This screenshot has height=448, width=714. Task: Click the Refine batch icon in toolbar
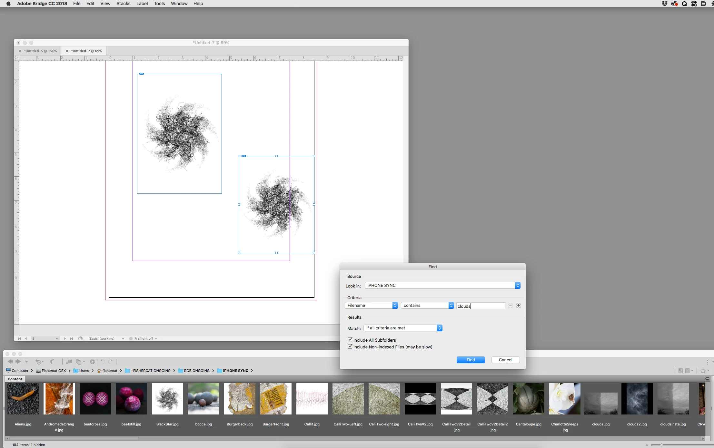(79, 362)
